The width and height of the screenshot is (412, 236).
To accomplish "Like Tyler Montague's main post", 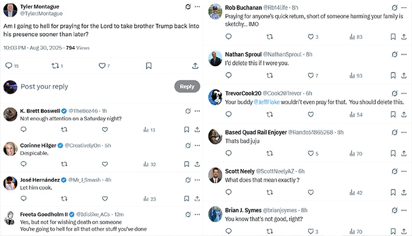I will [102, 66].
